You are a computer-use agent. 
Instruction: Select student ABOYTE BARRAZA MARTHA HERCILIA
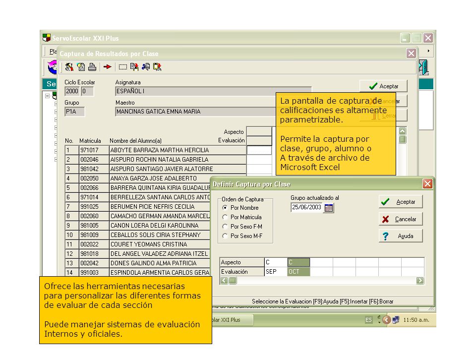coord(178,150)
